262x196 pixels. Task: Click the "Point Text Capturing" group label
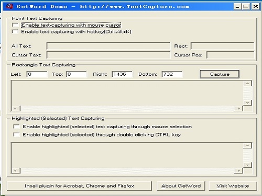coord(37,18)
